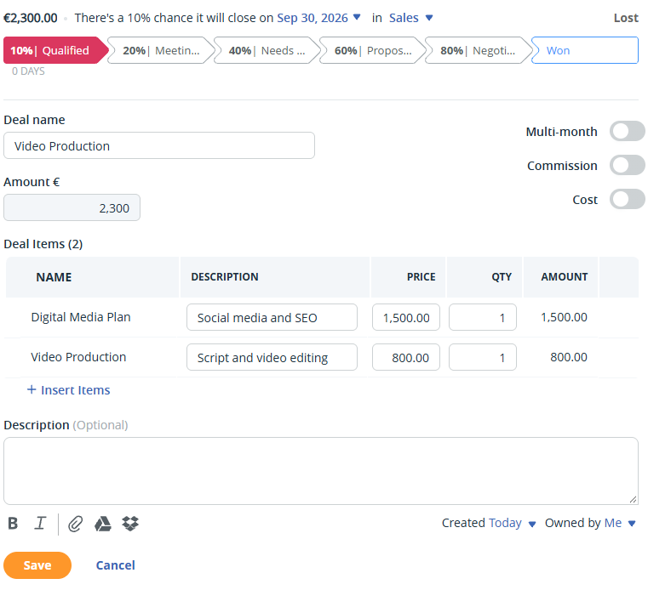Edit Script and video editing description

tap(272, 357)
